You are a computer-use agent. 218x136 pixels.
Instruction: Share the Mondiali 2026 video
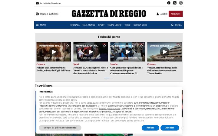104,46
